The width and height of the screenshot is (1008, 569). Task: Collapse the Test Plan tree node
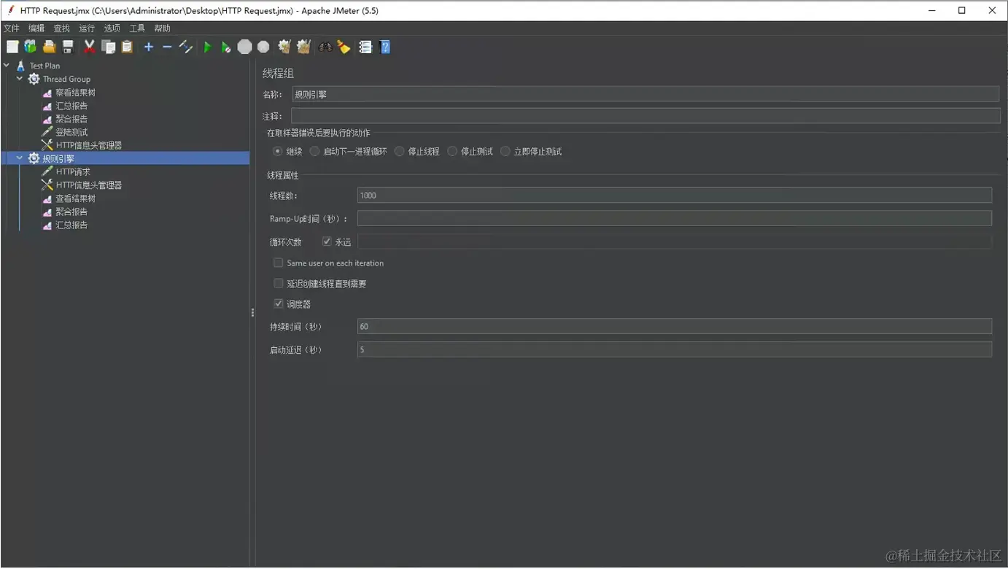point(7,66)
